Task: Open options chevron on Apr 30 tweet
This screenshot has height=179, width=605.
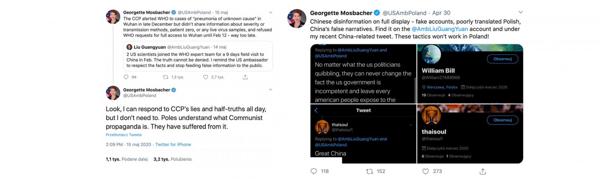Action: coord(520,12)
